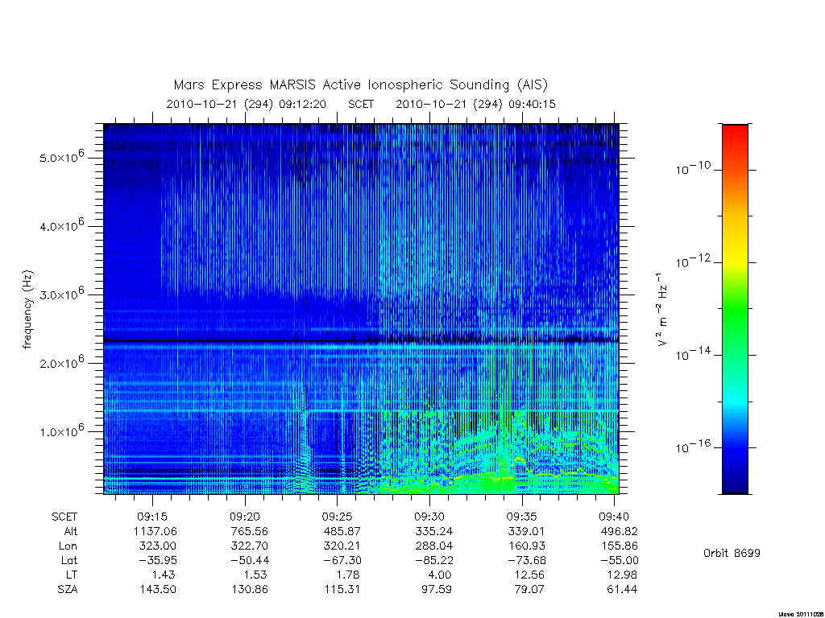The image size is (825, 618).
Task: Click the 'Lat' row header
Action: [x=69, y=560]
